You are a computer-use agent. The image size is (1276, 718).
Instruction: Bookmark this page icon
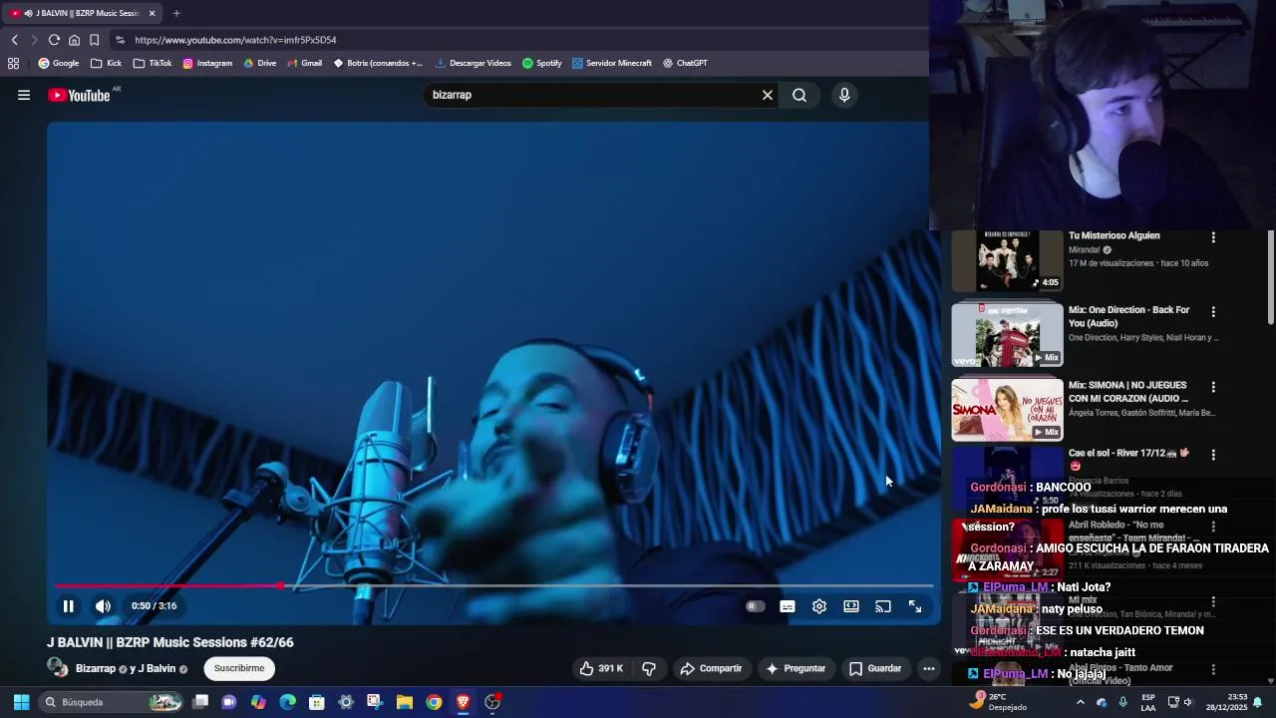pos(94,40)
